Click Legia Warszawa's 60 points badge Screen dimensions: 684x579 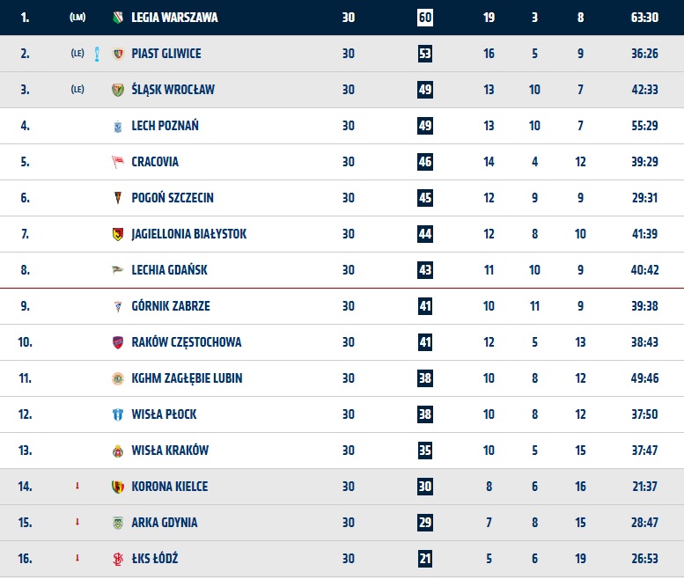[425, 18]
